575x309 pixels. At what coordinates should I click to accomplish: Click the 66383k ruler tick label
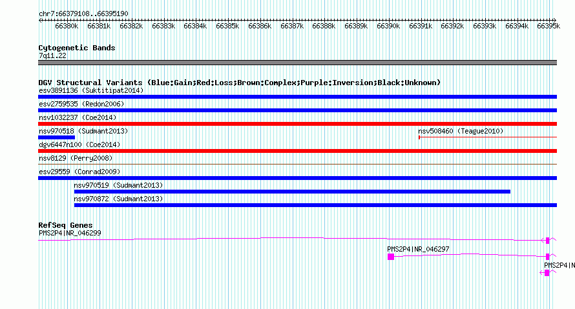pos(163,26)
